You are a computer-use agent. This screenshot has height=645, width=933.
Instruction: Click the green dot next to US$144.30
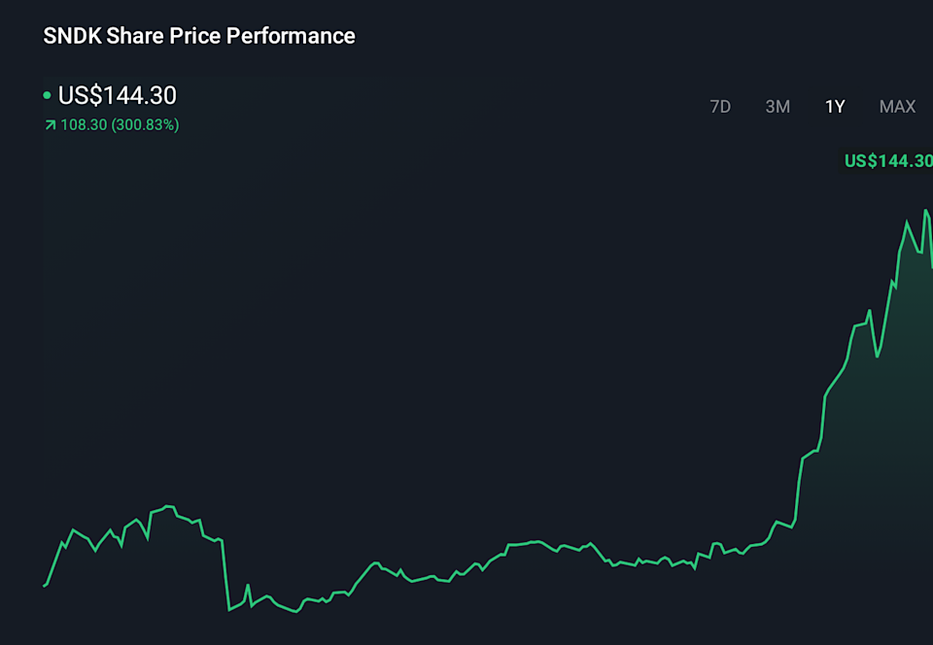46,96
